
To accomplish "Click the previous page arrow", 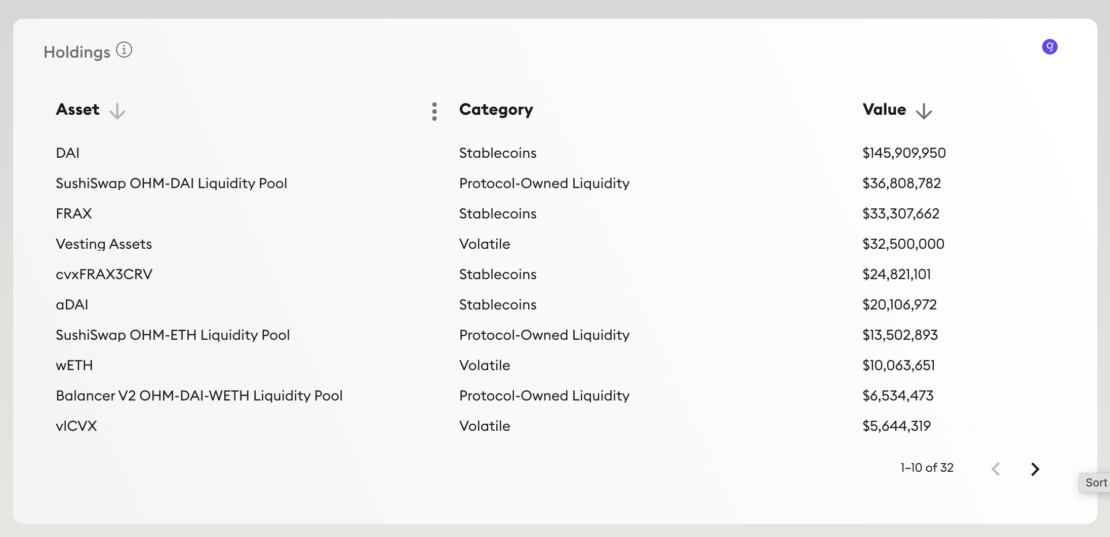I will click(x=996, y=469).
